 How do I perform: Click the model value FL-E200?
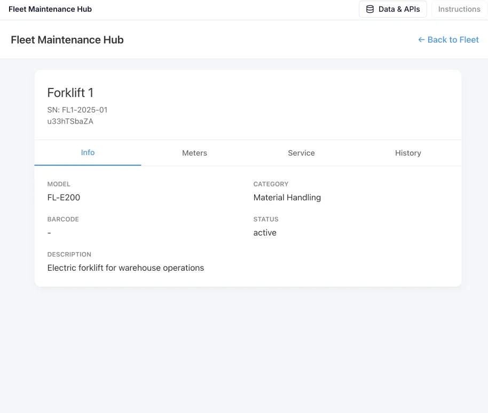pos(64,198)
